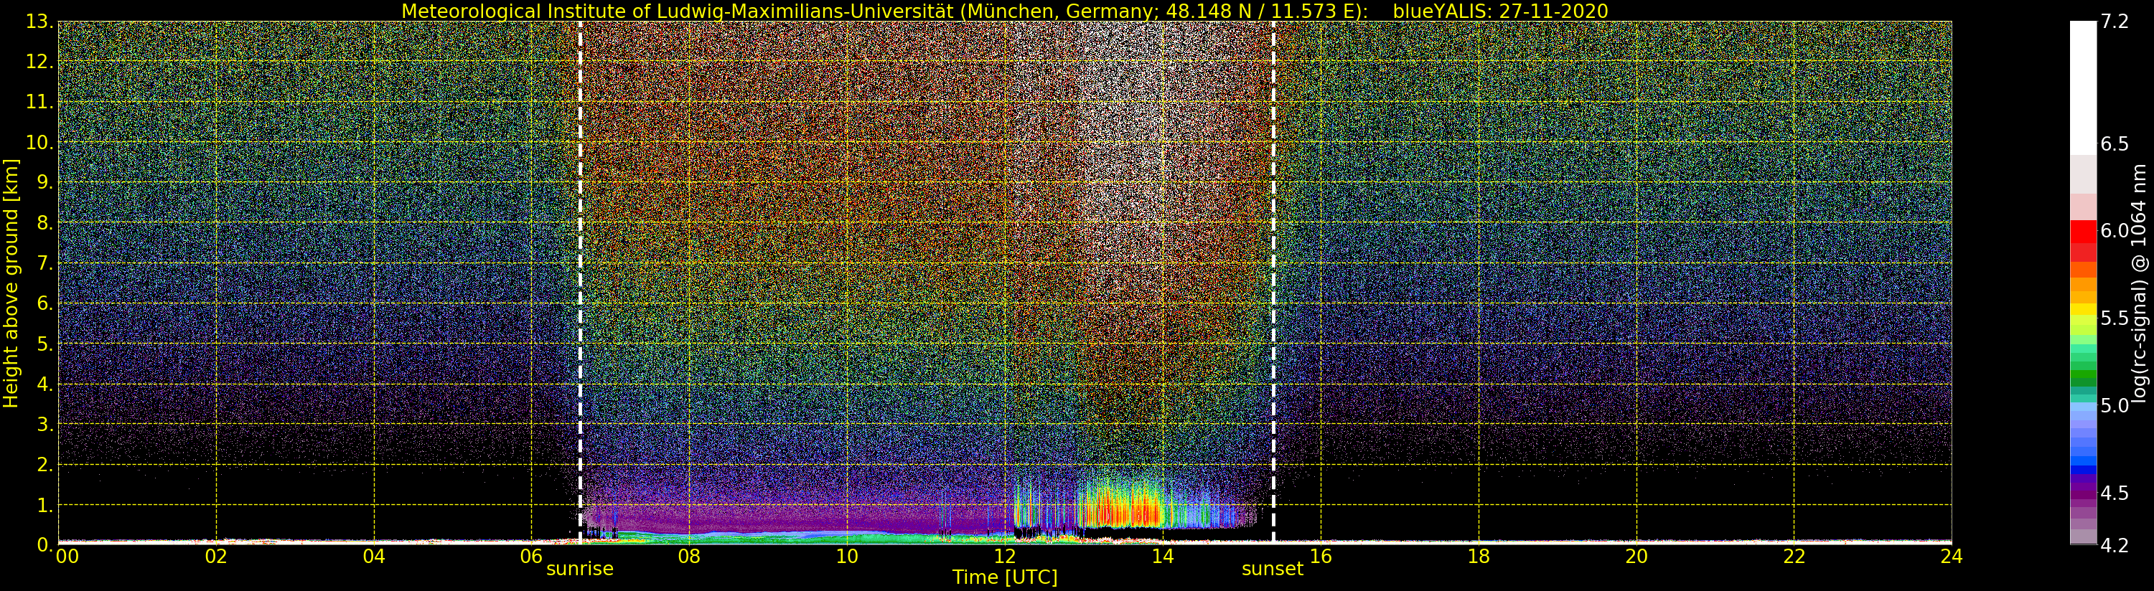The height and width of the screenshot is (591, 2154).
Task: Click the '14' time tick label
Action: (x=1162, y=556)
